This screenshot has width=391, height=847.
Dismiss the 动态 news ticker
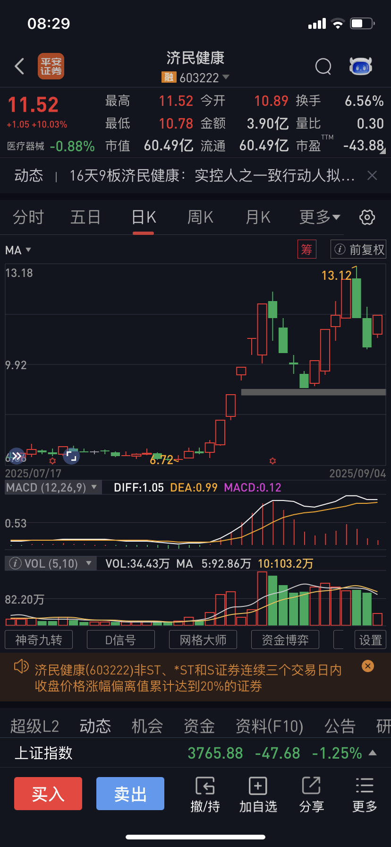tap(372, 176)
